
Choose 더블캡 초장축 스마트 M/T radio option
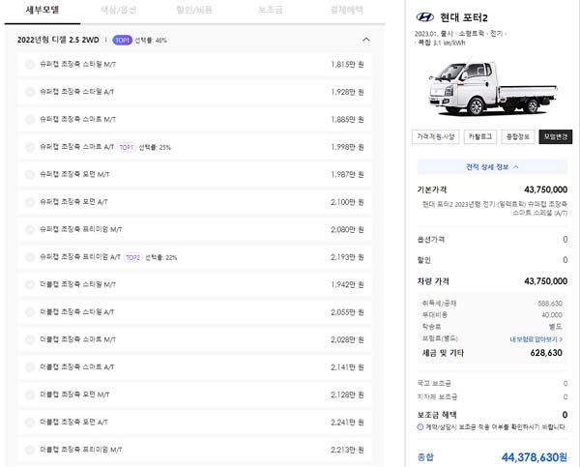pos(30,339)
